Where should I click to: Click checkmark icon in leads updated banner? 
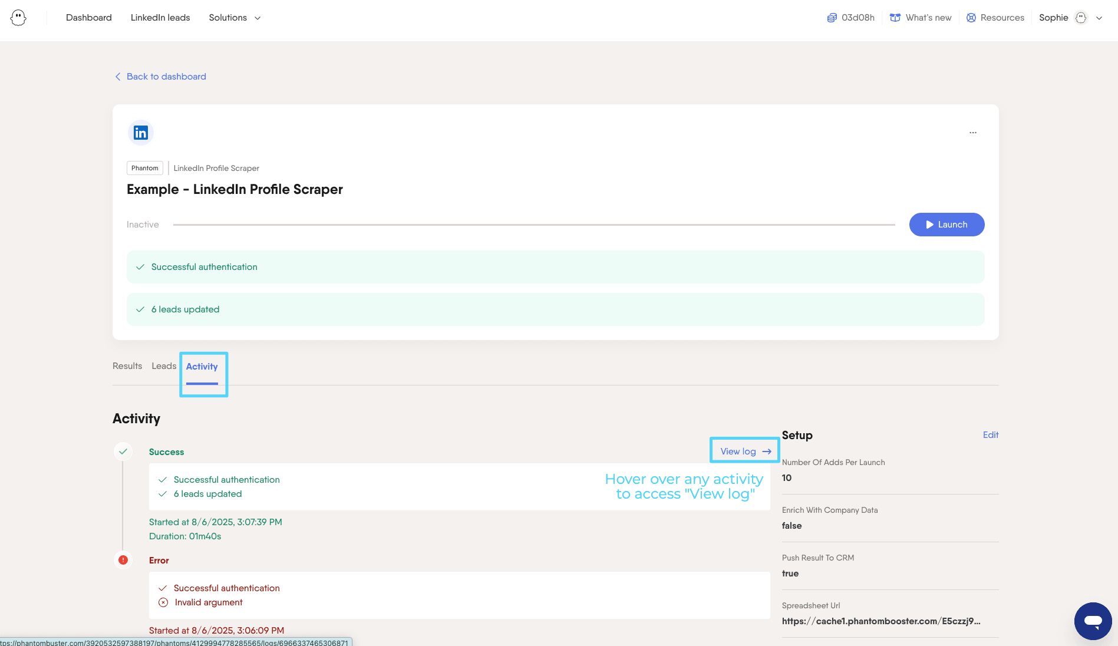pos(140,309)
